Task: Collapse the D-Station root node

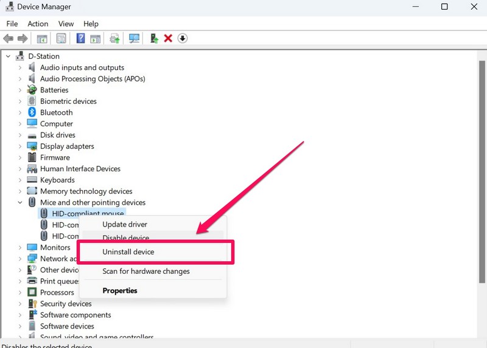Action: pos(9,56)
